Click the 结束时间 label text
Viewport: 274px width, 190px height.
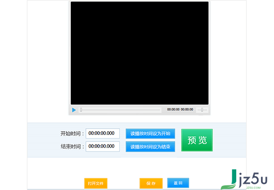click(71, 147)
